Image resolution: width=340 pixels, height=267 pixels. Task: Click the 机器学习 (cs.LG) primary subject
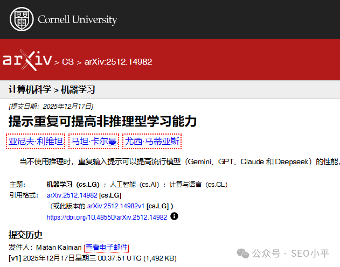(73, 184)
